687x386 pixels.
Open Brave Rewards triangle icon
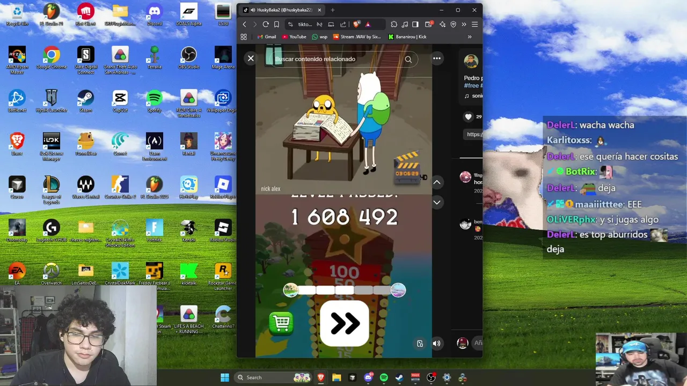tap(368, 24)
